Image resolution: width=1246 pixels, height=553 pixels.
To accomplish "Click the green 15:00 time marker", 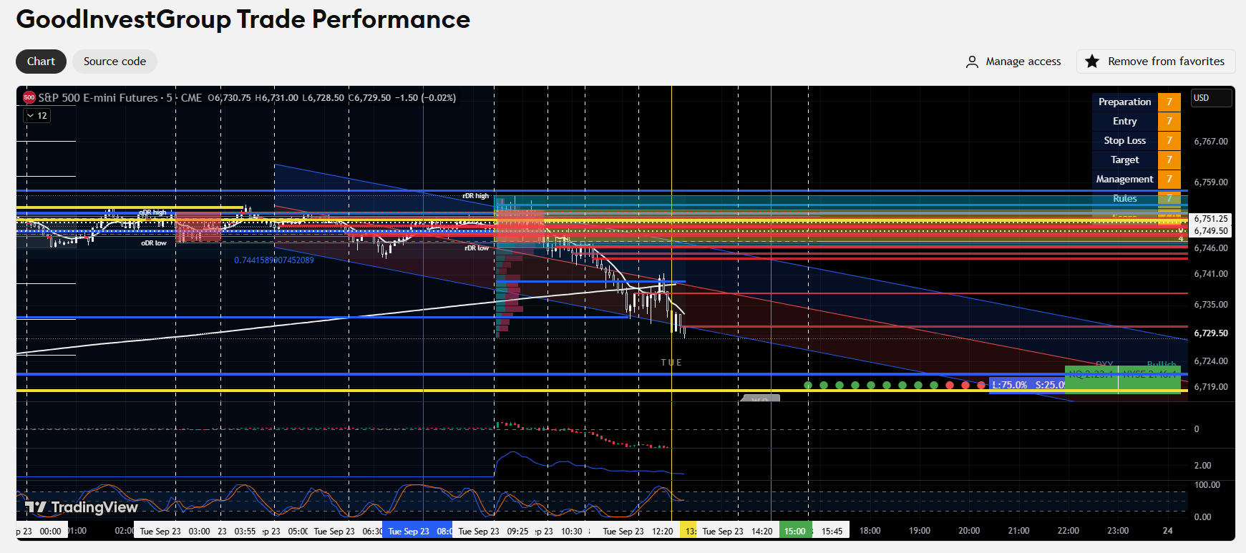I will coord(794,531).
